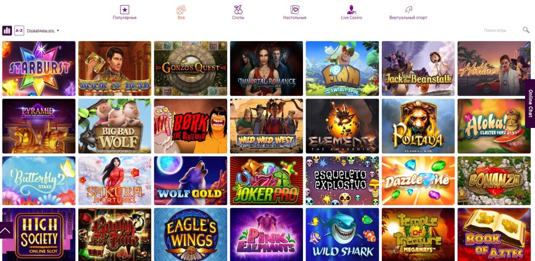535x261 pixels.
Task: Open the Wolf Gold slot thumbnail
Action: tap(190, 181)
